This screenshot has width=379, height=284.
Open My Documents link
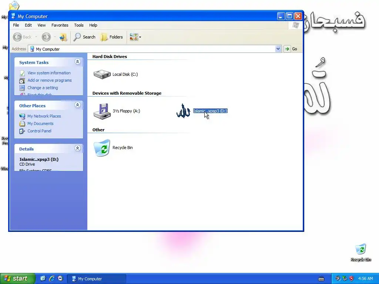40,124
